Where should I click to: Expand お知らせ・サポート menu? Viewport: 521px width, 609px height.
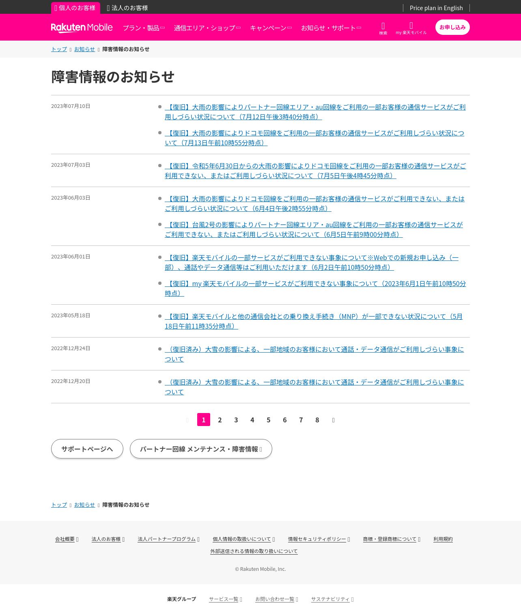point(331,28)
